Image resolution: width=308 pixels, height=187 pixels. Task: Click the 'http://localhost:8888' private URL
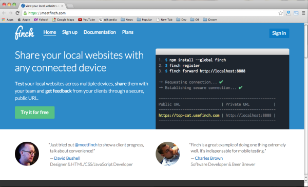pos(248,116)
